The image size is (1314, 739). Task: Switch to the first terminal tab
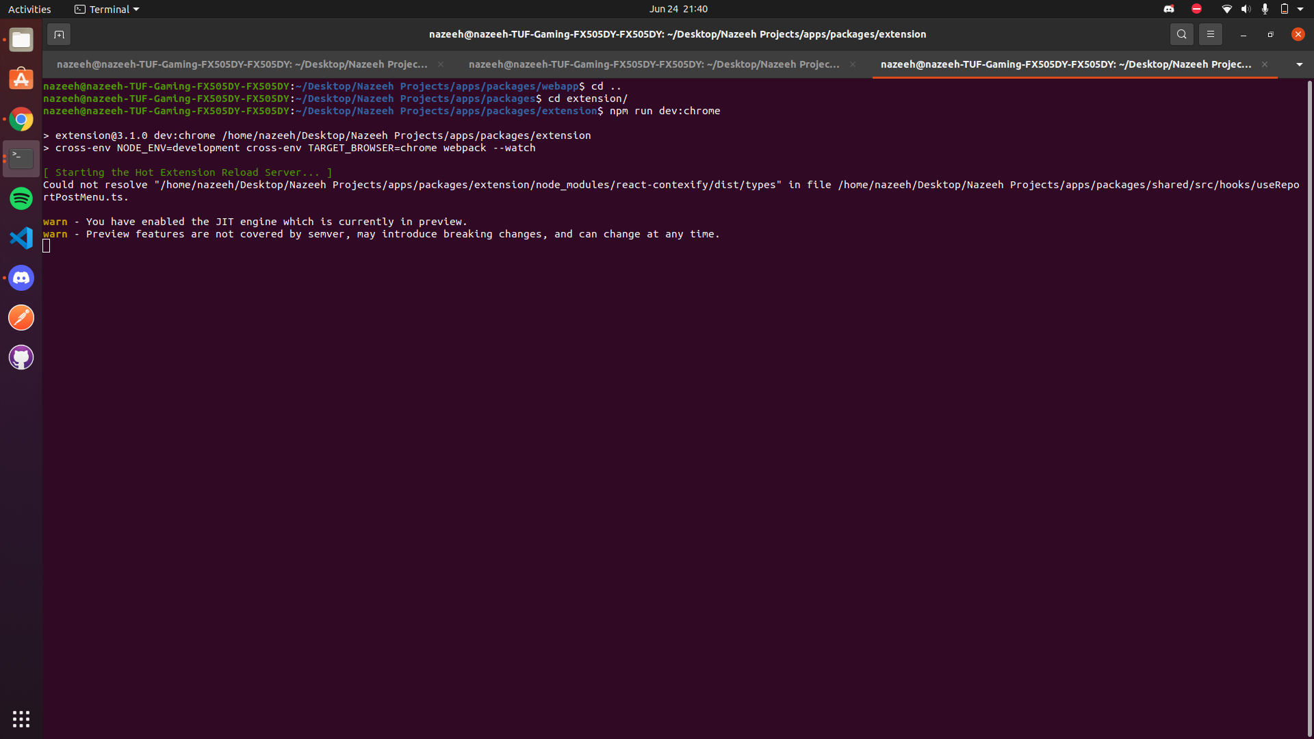tap(242, 64)
